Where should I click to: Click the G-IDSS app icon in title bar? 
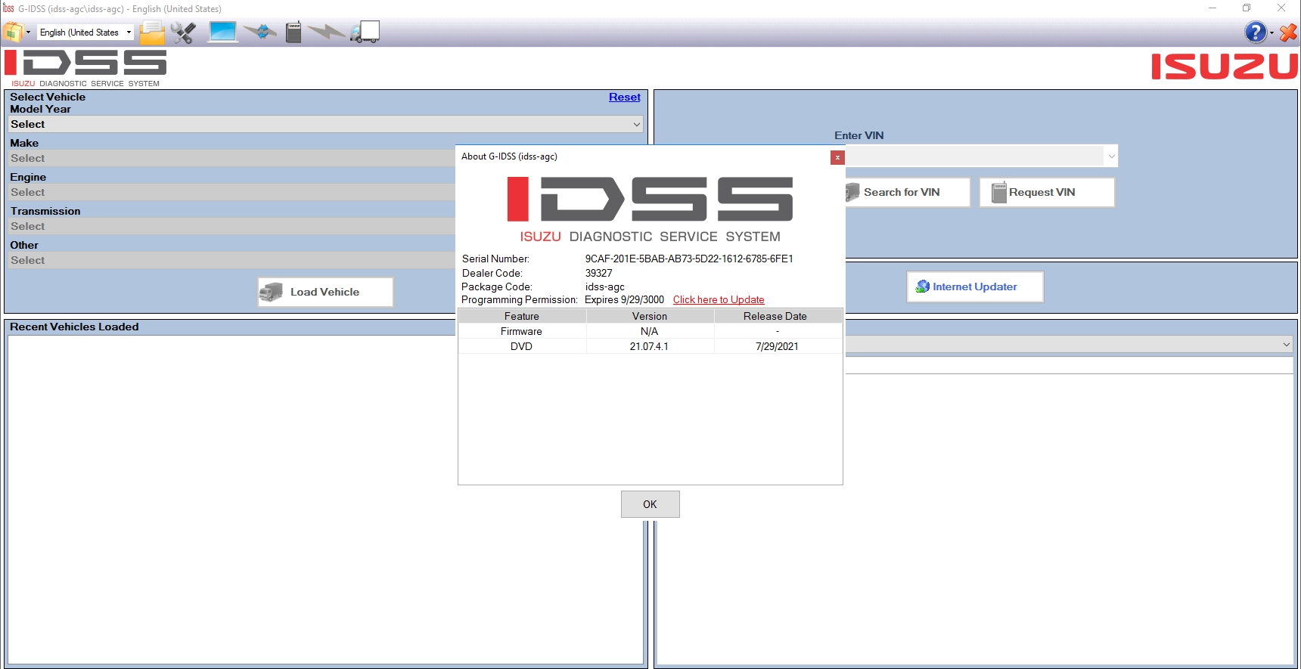pos(8,8)
